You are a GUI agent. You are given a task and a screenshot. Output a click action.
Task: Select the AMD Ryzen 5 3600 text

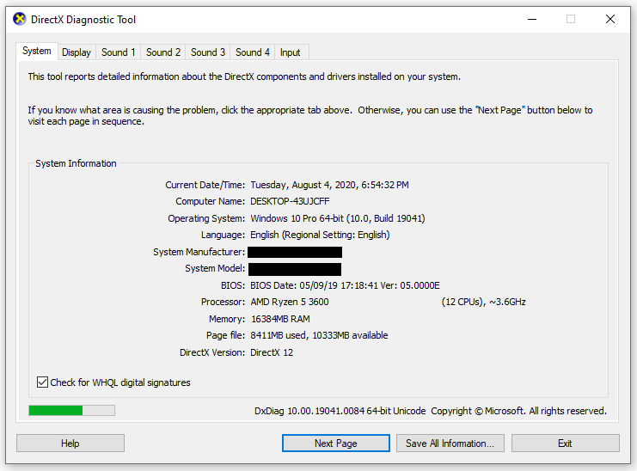click(x=290, y=302)
